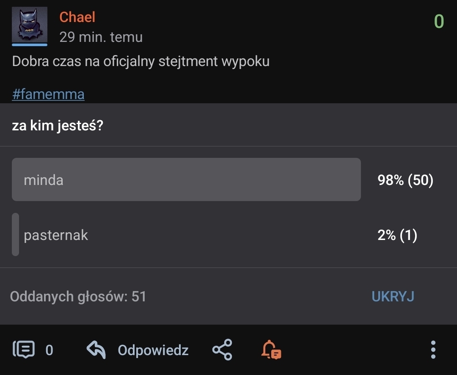
Task: Click the "29 min. temu" timestamp
Action: pos(101,37)
